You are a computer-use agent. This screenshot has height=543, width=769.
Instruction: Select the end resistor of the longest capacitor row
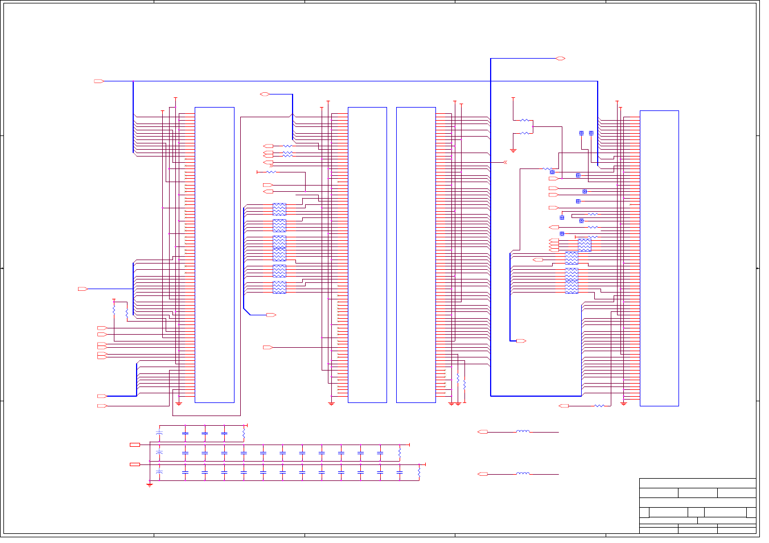pyautogui.click(x=419, y=472)
